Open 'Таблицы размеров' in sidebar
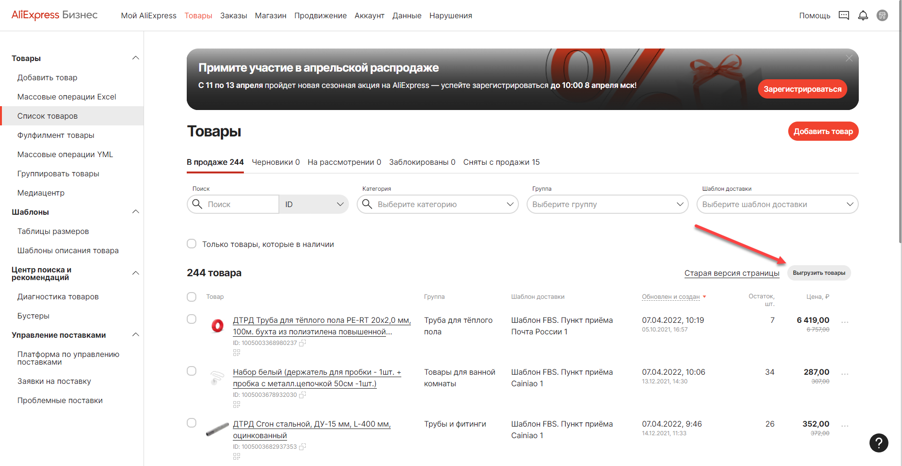Screen dimensions: 902x466 53,231
